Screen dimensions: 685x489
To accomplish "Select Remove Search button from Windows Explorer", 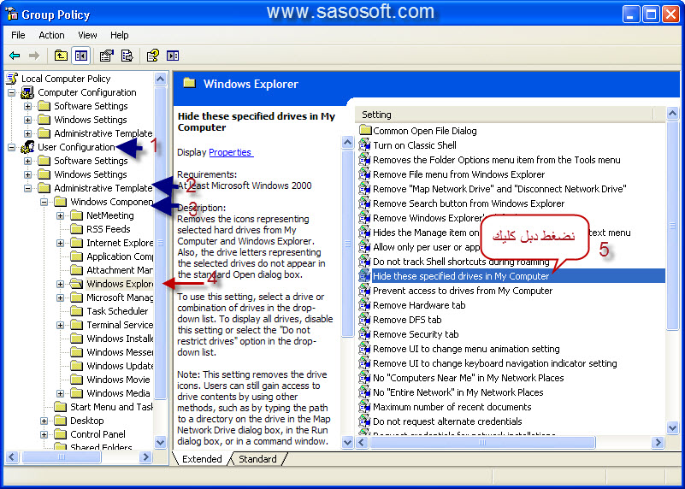I will coord(469,203).
